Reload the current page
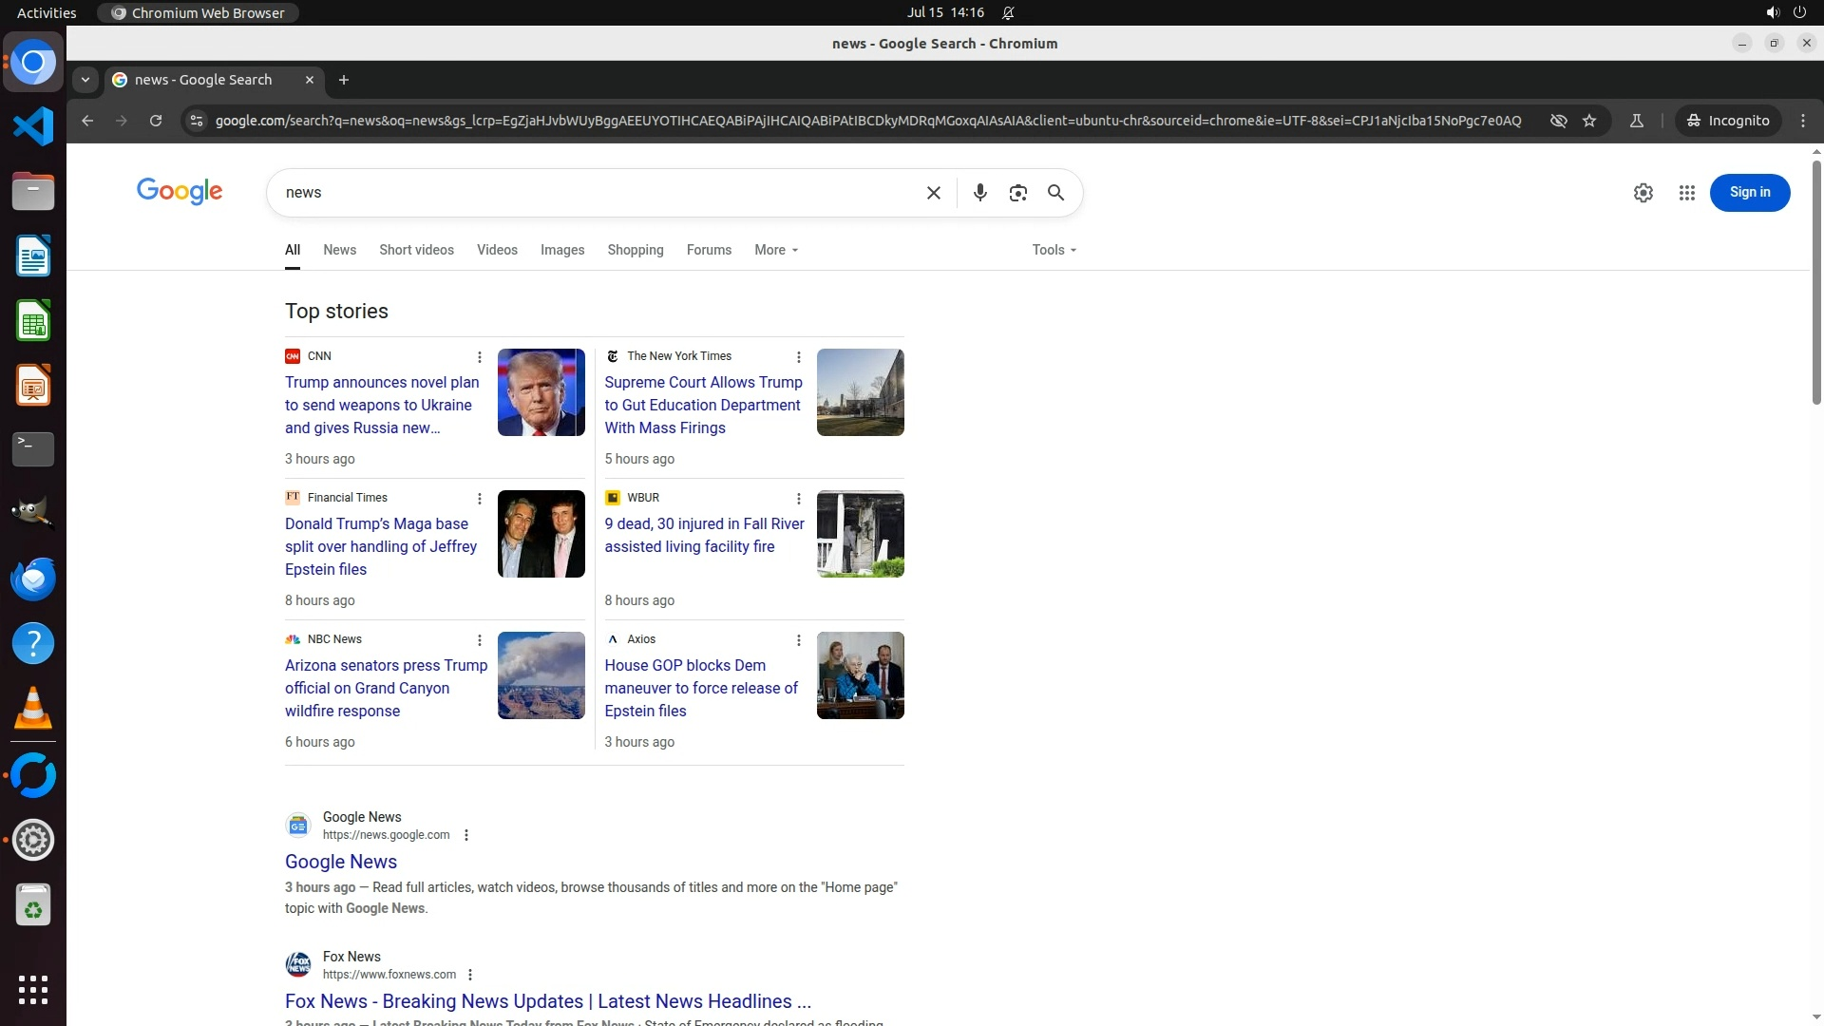The height and width of the screenshot is (1026, 1824). (156, 121)
